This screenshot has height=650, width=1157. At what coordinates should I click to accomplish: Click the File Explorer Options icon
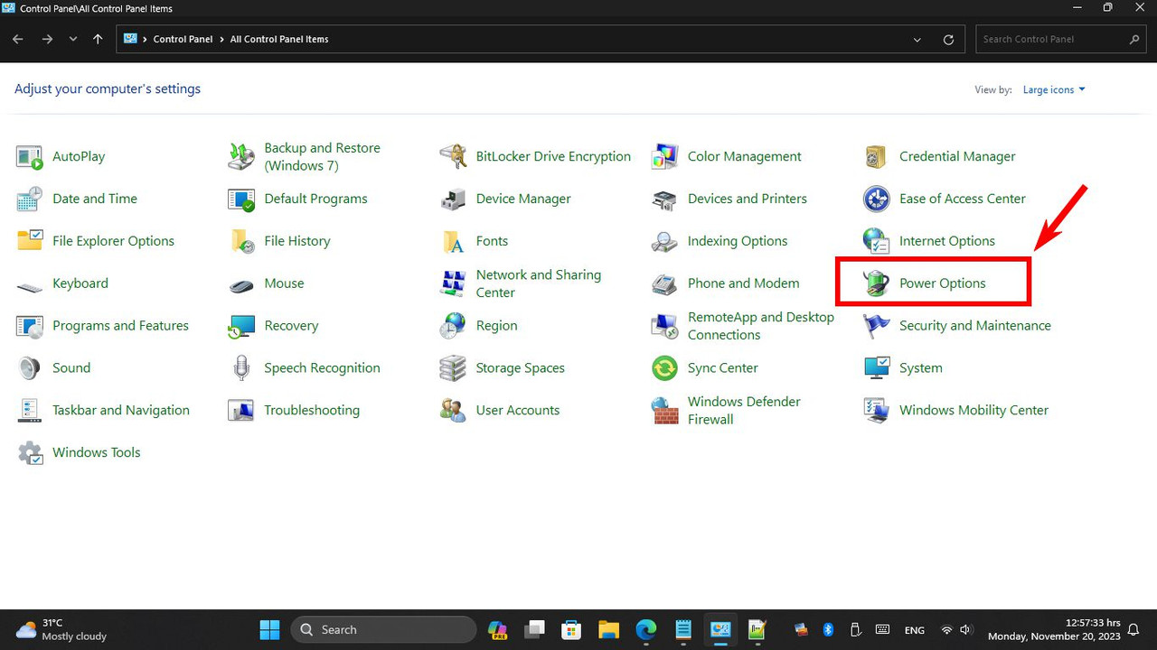pos(30,241)
